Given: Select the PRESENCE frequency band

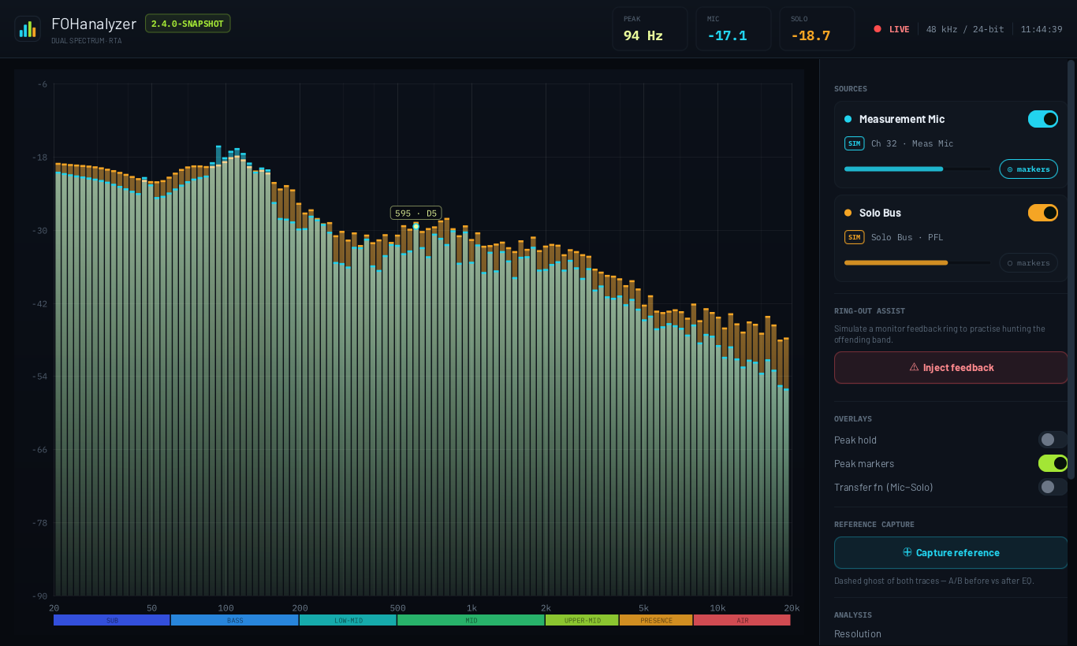Looking at the screenshot, I should tap(656, 620).
